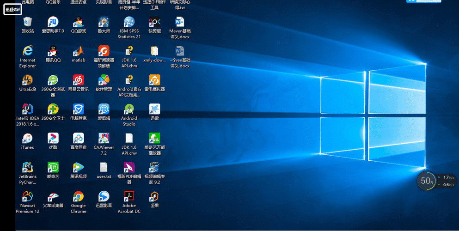Image resolution: width=459 pixels, height=231 pixels.
Task: Launch the green 爱奇艺 icon
Action: click(x=53, y=167)
